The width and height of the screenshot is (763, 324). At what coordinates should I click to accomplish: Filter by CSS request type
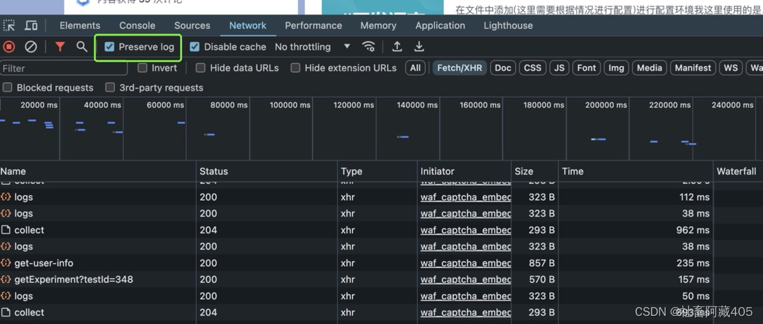coord(533,68)
